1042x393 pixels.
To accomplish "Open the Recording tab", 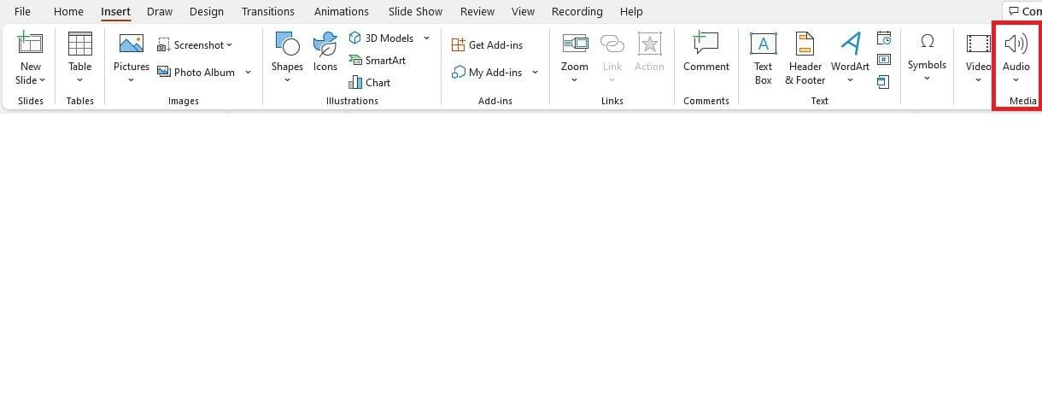I will (x=577, y=11).
